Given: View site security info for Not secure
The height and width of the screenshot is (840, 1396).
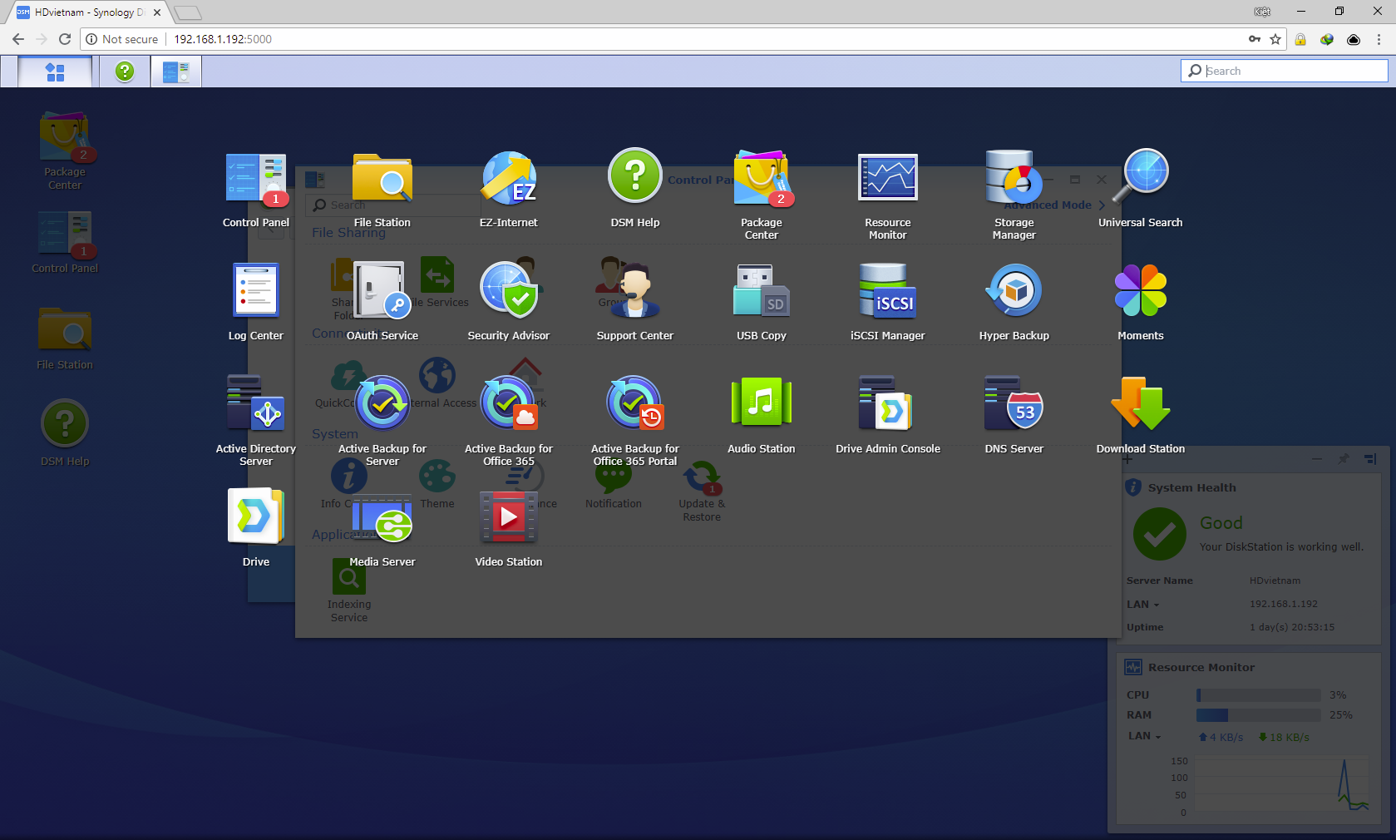Looking at the screenshot, I should pyautogui.click(x=122, y=39).
